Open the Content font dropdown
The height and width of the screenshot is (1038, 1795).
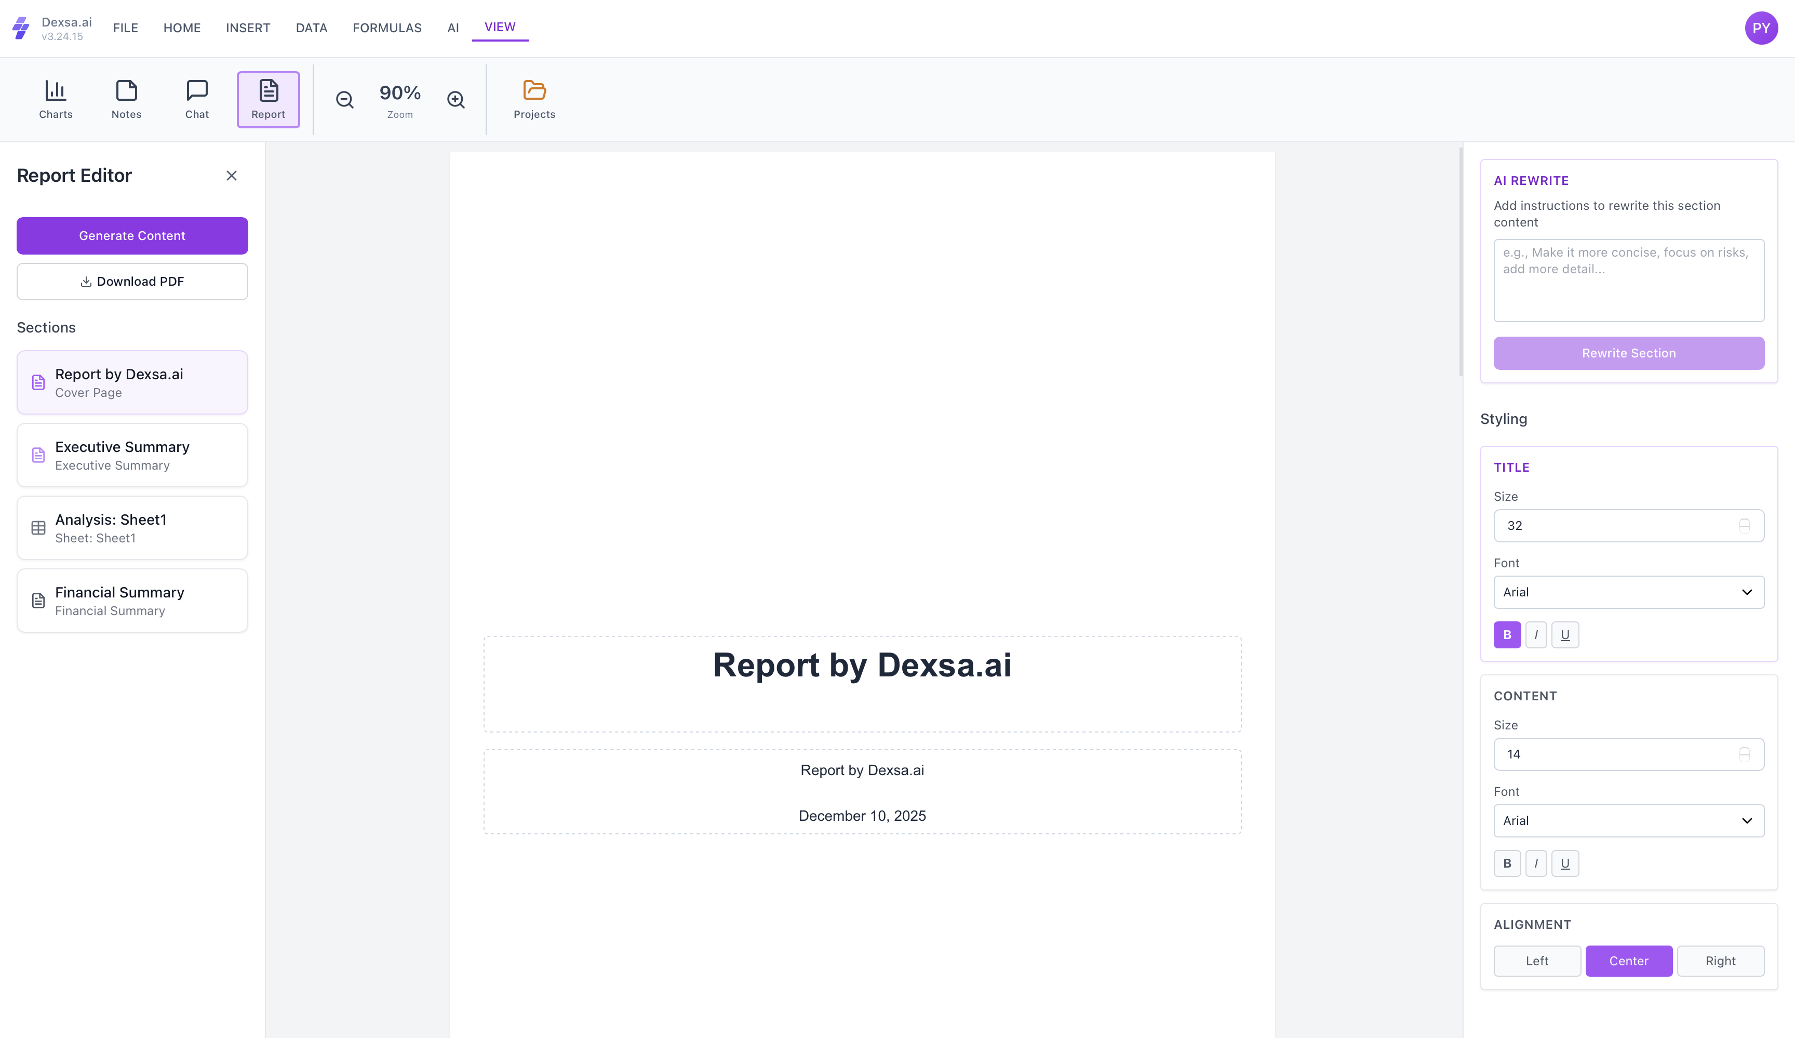click(x=1628, y=821)
